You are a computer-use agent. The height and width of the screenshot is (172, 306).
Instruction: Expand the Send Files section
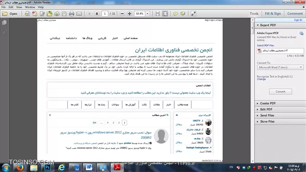coord(280,116)
